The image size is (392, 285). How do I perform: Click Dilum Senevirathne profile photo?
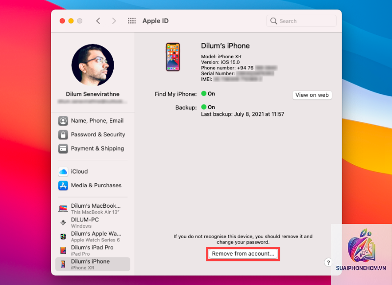tap(93, 65)
